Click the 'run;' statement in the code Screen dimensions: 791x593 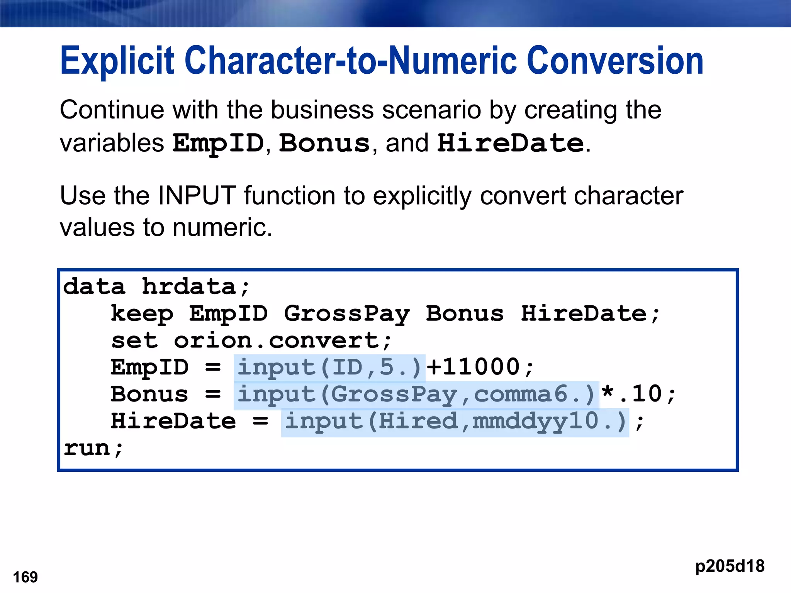(93, 449)
